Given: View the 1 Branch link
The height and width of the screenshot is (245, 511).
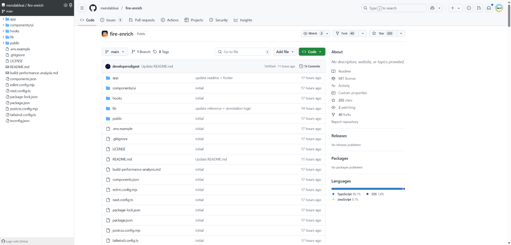Looking at the screenshot, I should tap(141, 52).
